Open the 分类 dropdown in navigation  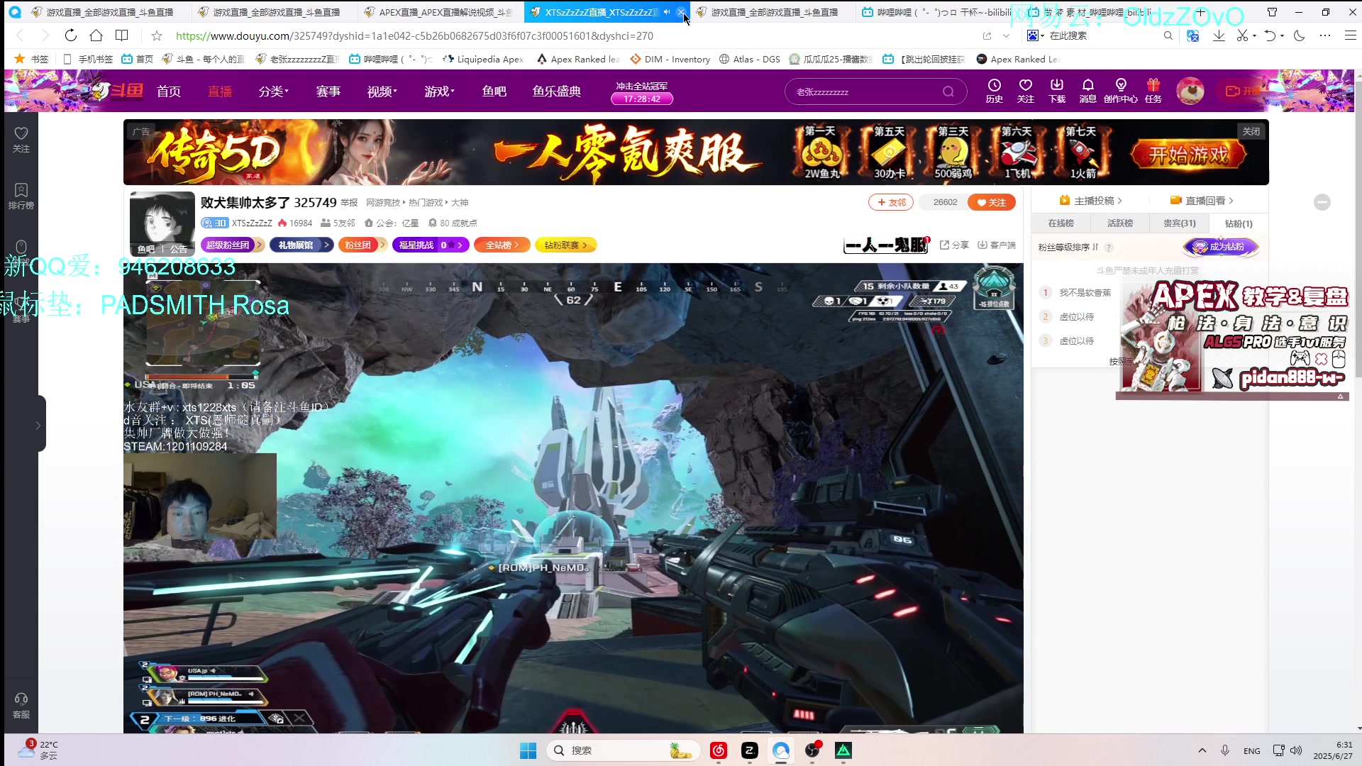[x=273, y=91]
